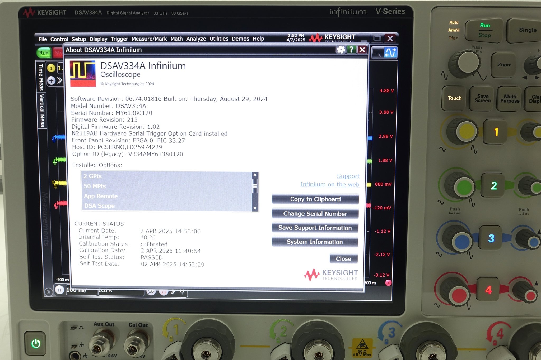The image size is (541, 360).
Task: Select the App Remote installed option
Action: click(167, 196)
